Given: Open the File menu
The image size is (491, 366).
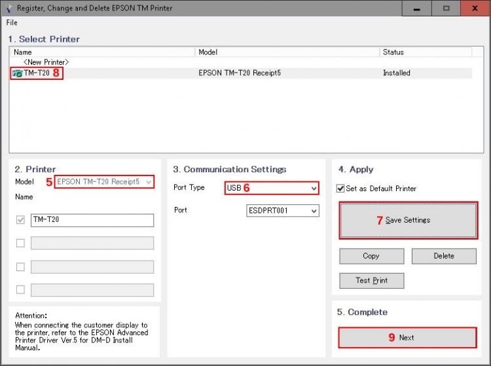Looking at the screenshot, I should pyautogui.click(x=12, y=22).
